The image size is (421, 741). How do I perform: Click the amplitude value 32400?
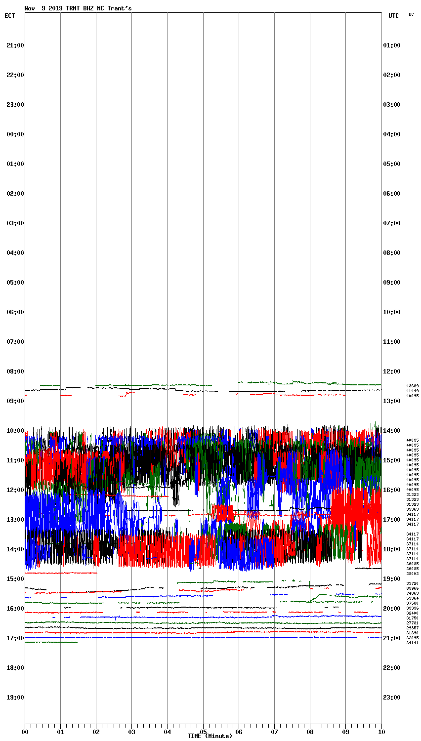point(413,613)
